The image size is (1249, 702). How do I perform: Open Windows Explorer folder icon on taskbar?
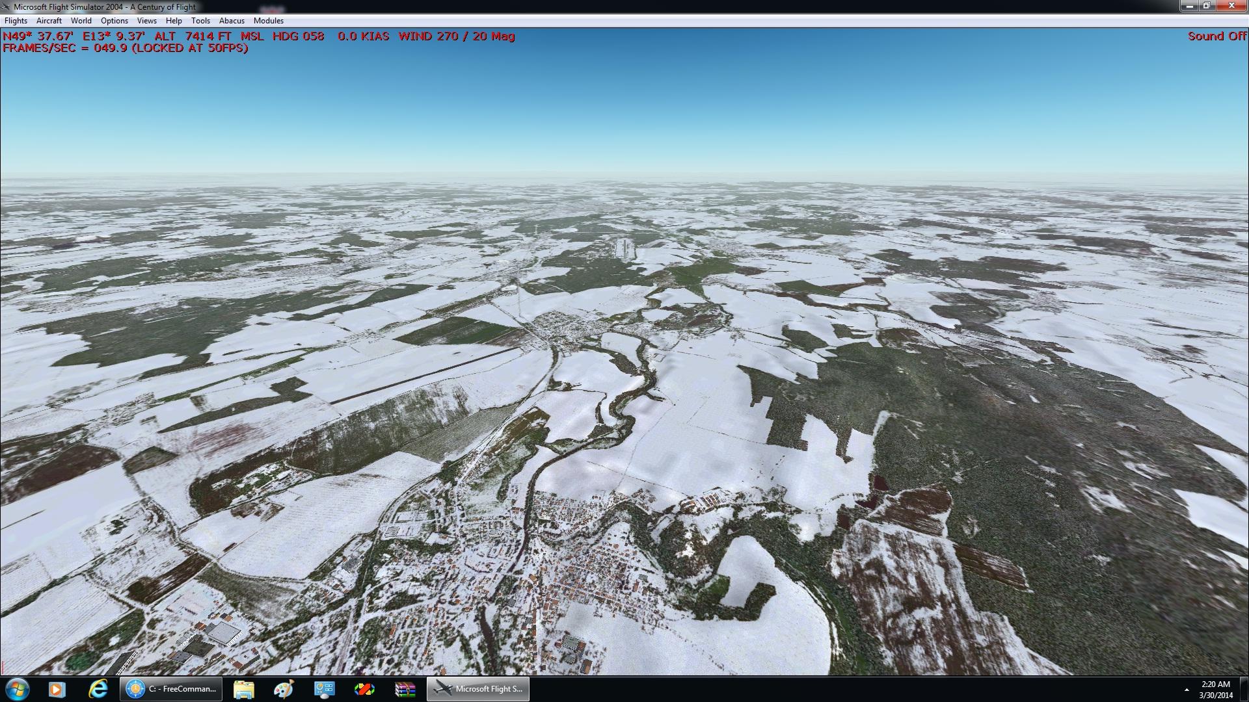244,689
